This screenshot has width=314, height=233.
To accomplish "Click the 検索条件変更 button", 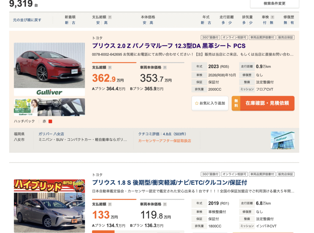I will (274, 4).
